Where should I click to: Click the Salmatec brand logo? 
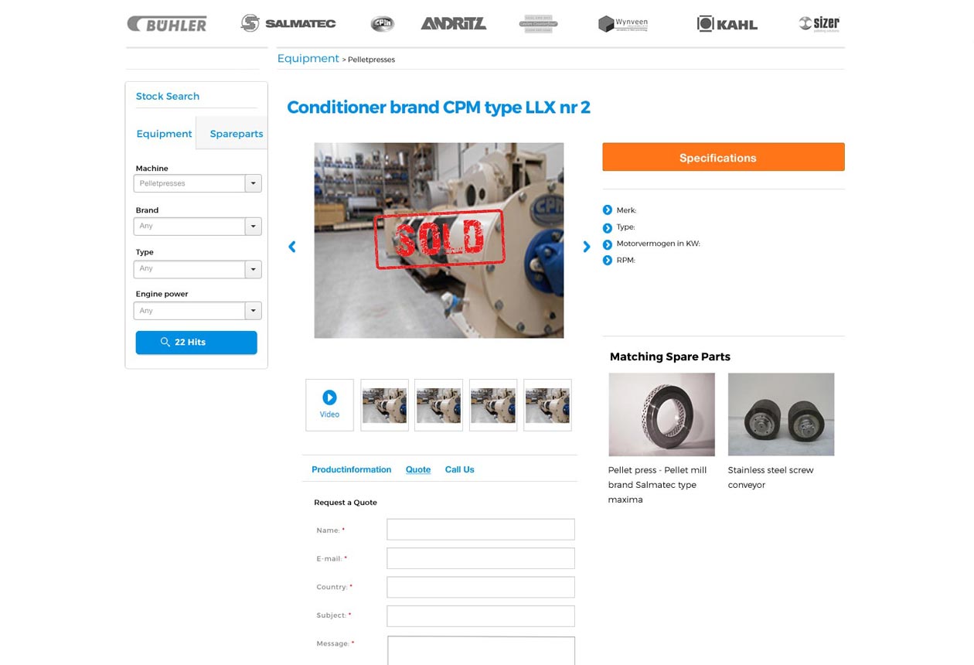pos(288,23)
